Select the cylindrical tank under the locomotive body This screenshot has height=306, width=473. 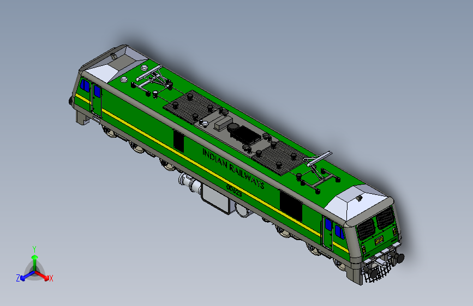[190, 183]
